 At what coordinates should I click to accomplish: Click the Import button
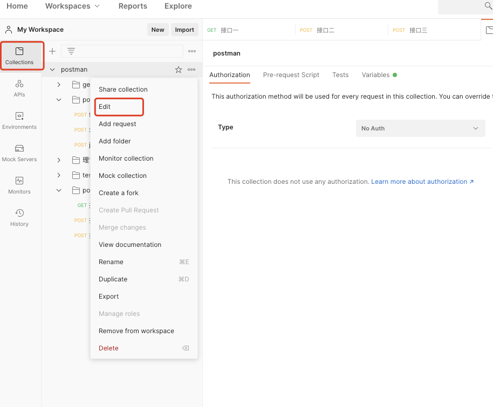click(184, 30)
